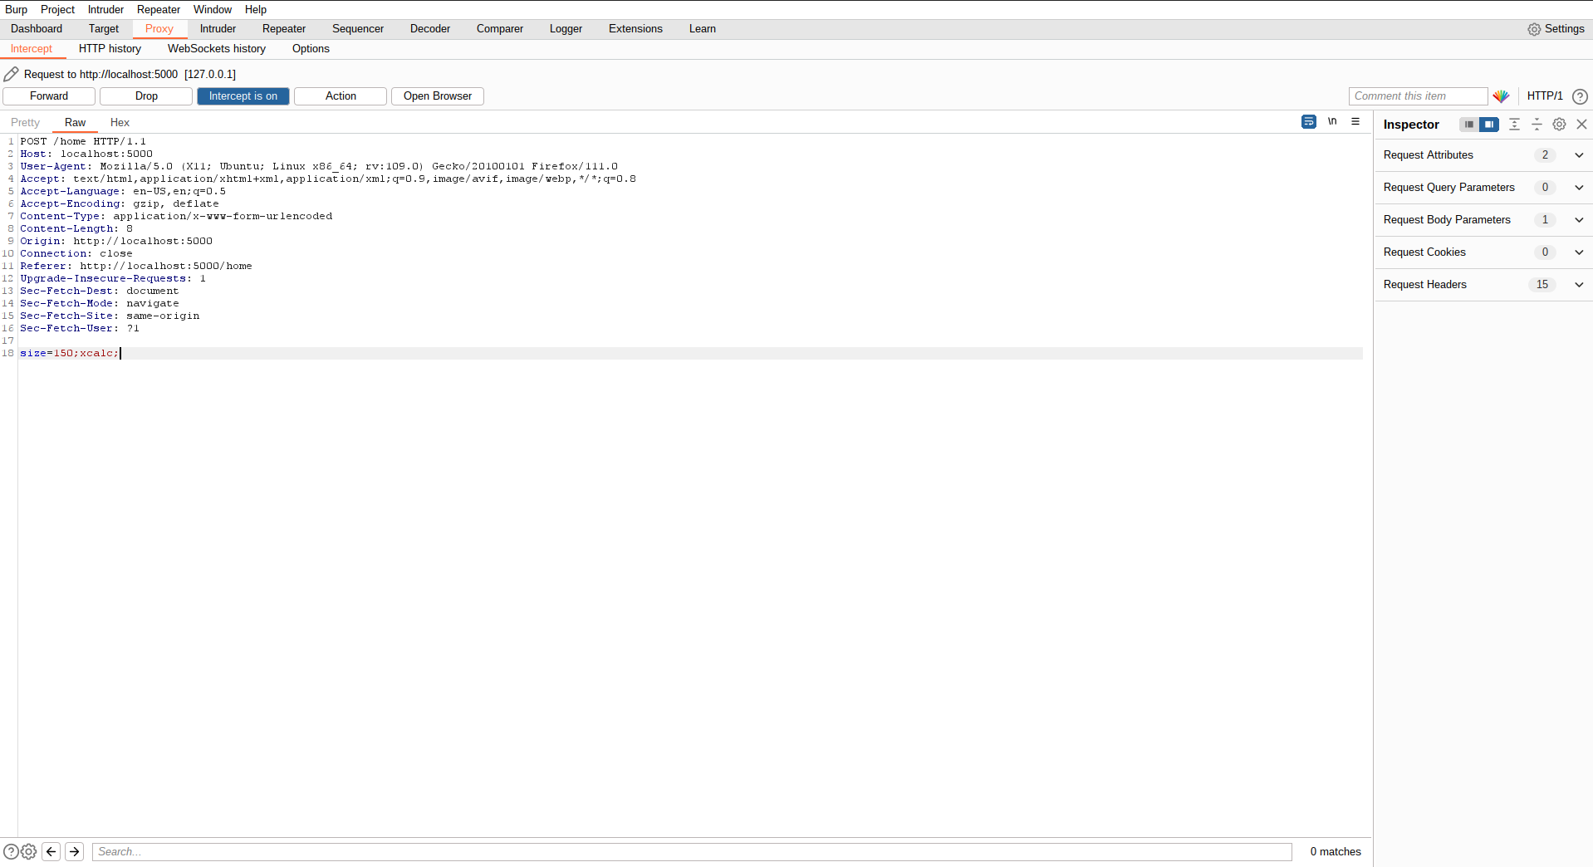This screenshot has width=1593, height=867.
Task: Open the Help menu
Action: (256, 10)
